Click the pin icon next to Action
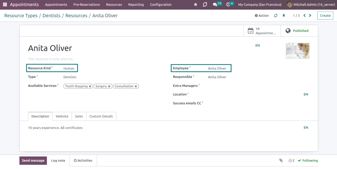337x169 pixels. pyautogui.click(x=284, y=15)
